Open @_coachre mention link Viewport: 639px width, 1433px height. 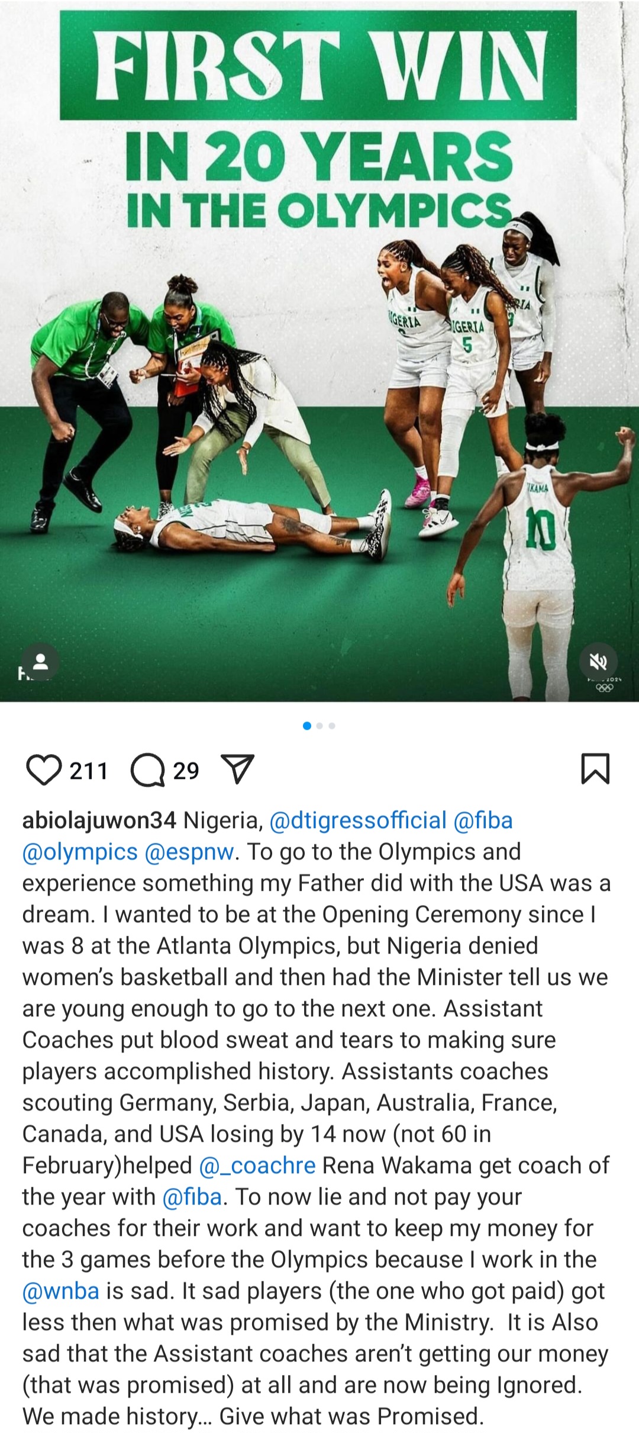(257, 1165)
